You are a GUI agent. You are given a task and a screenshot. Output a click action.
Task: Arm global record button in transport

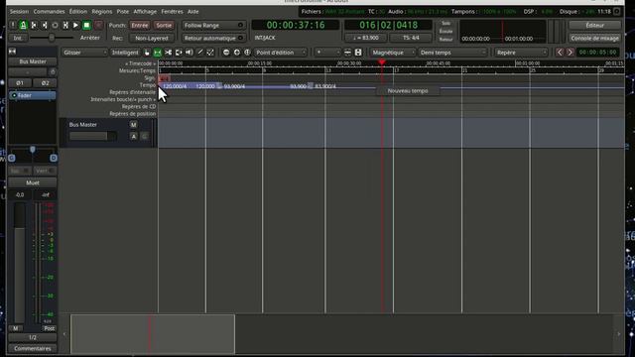tap(98, 25)
